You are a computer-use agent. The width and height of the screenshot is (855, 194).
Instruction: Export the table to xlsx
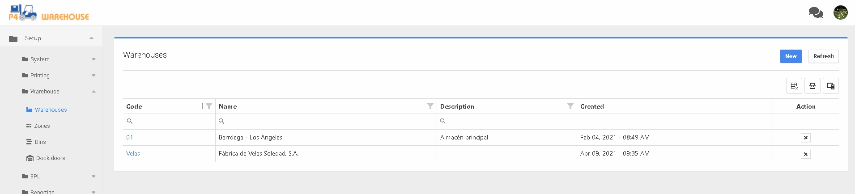point(812,86)
